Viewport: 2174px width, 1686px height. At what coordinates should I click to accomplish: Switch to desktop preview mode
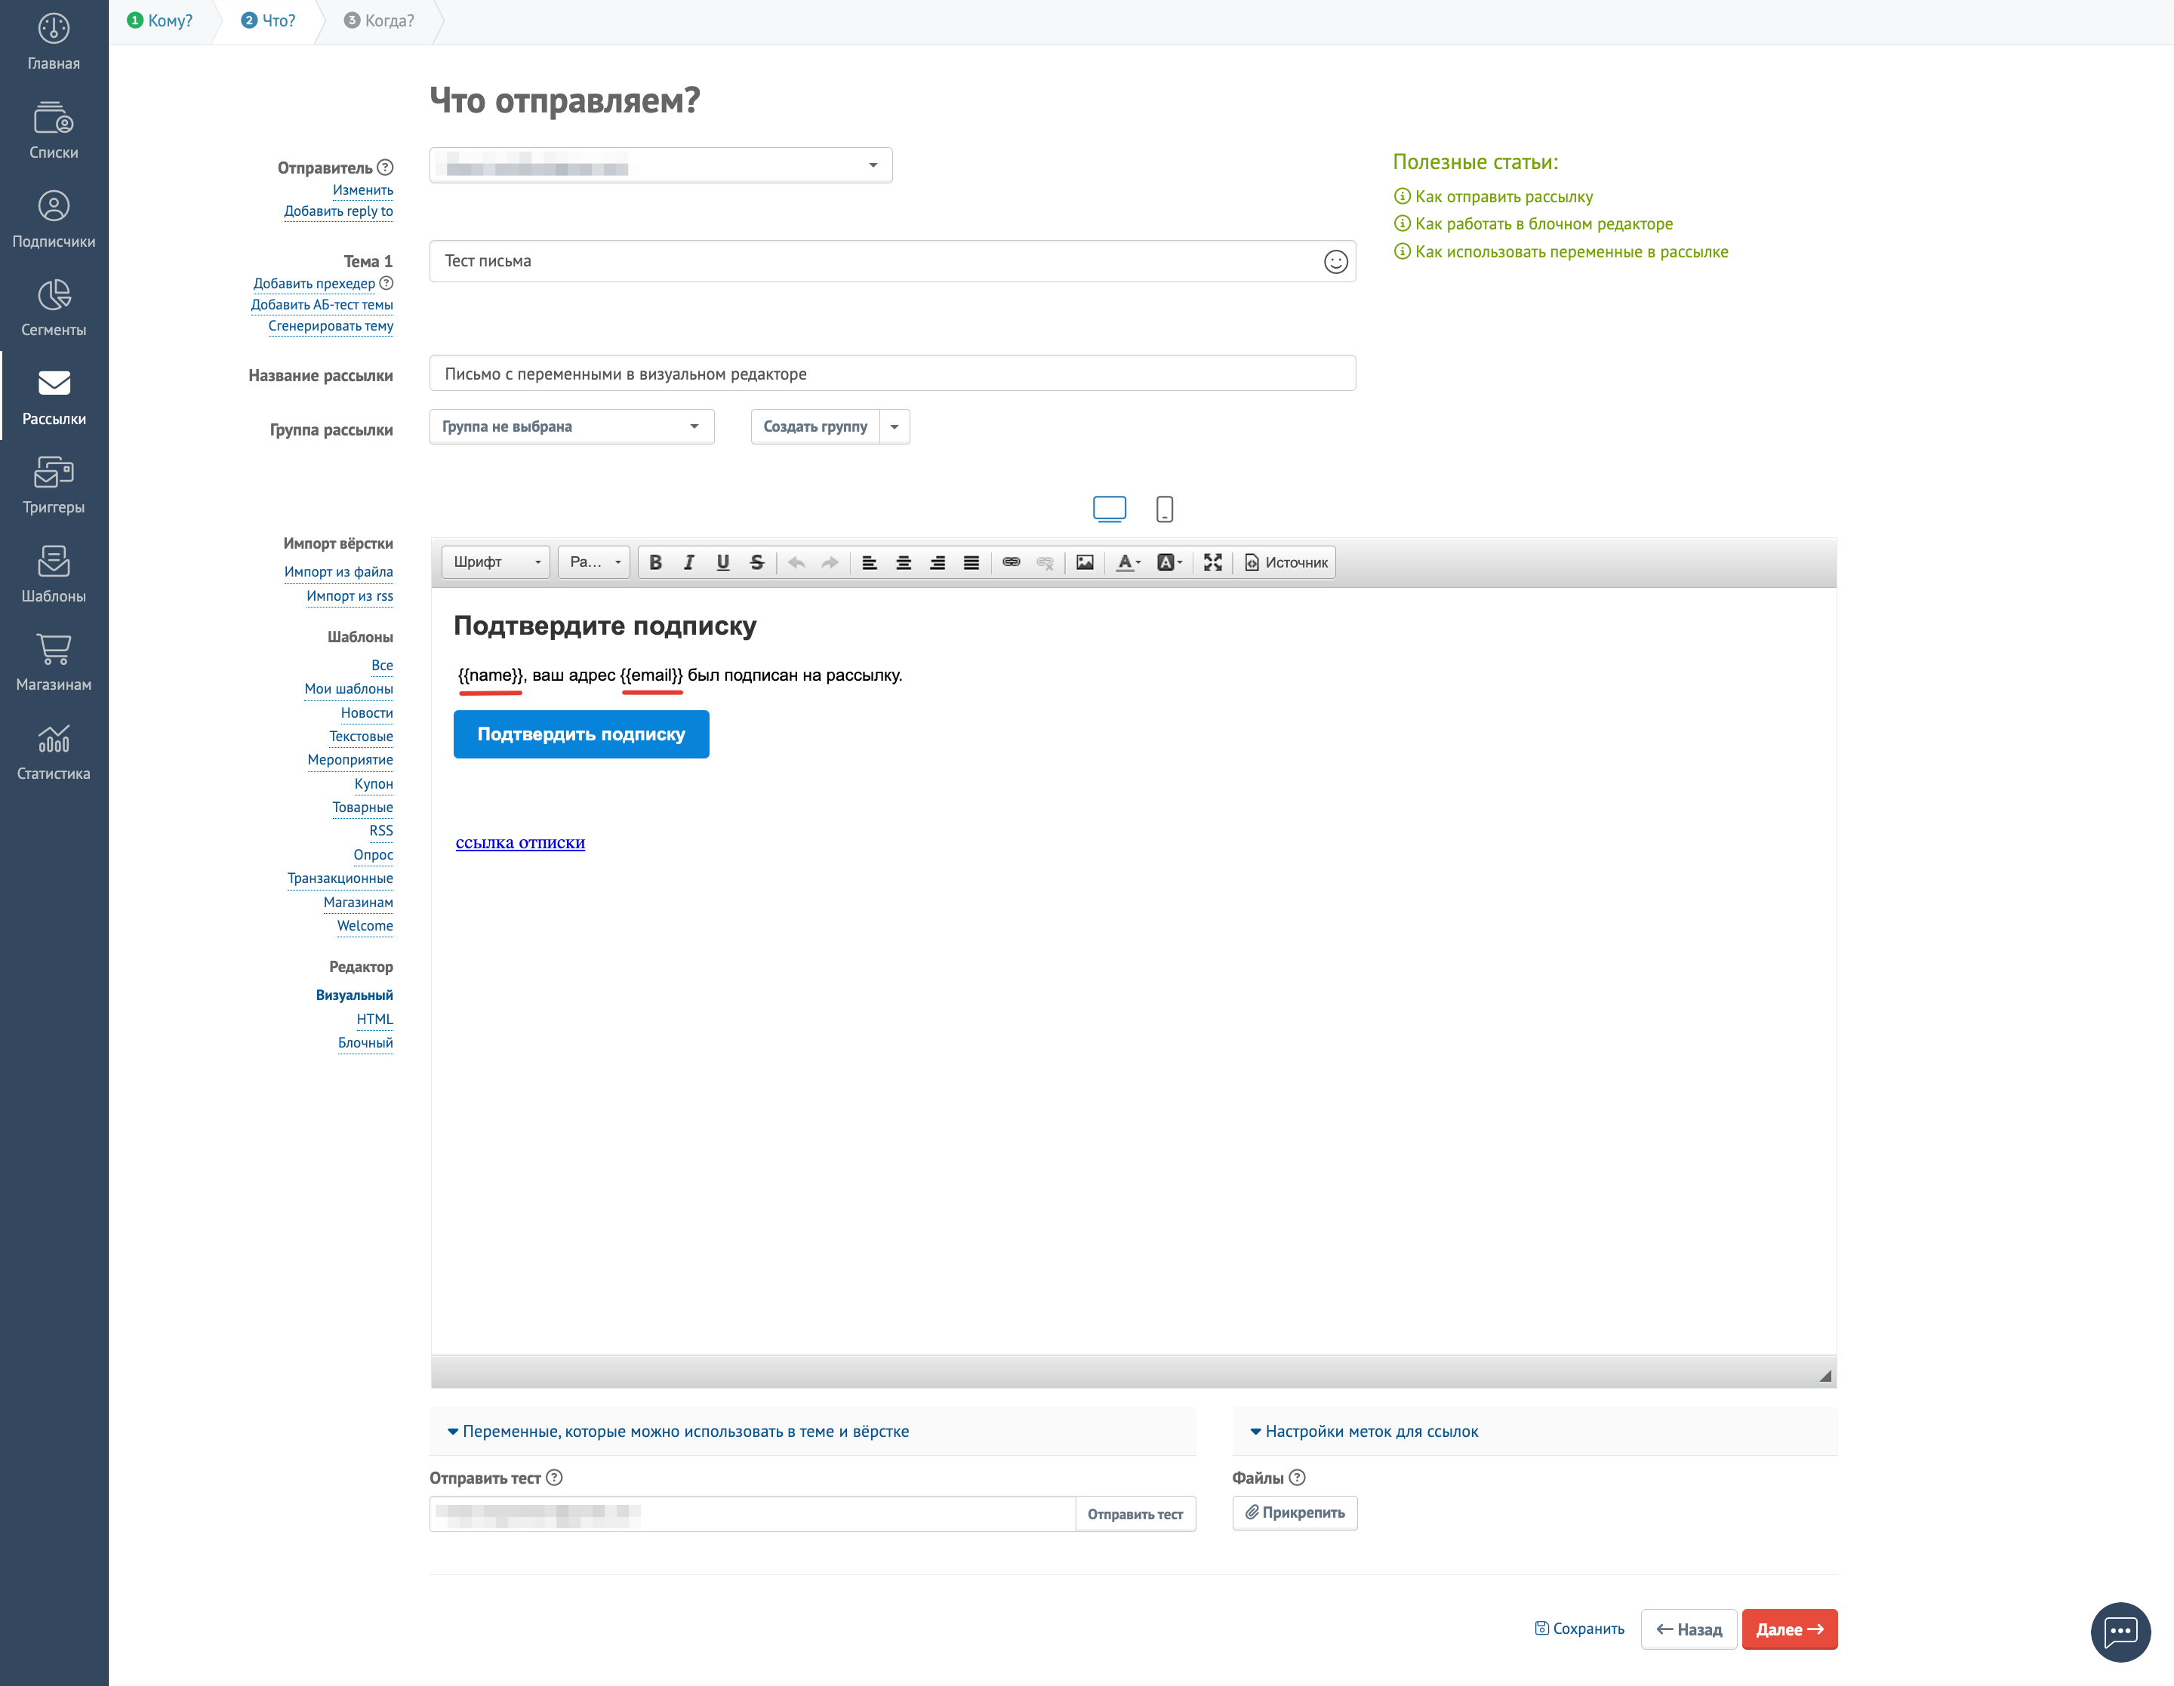tap(1109, 509)
